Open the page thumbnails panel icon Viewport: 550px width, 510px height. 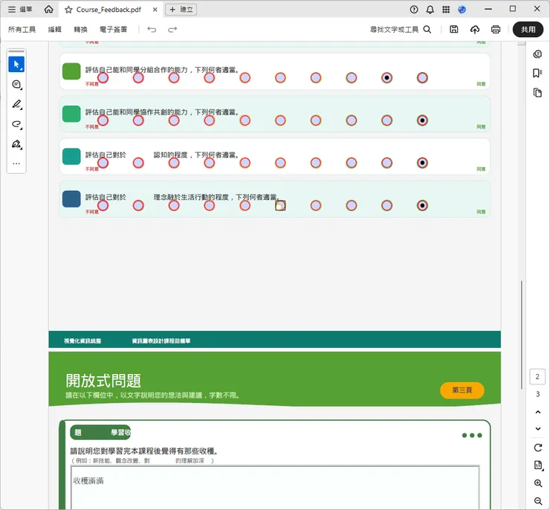click(x=537, y=93)
